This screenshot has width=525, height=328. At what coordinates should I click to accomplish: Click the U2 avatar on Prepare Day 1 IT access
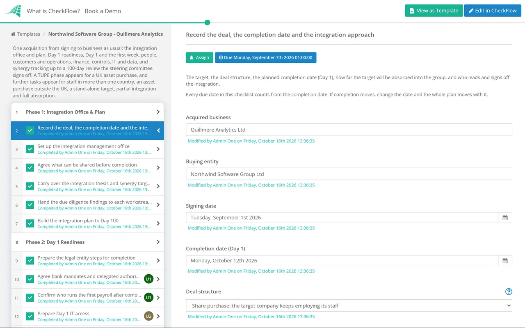coord(148,316)
